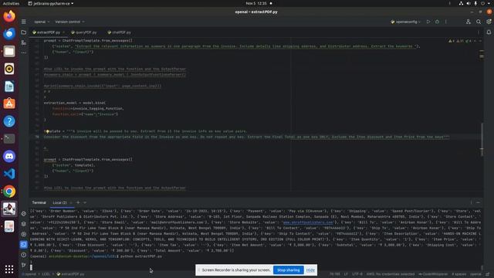Click extractPDF.py in bottom breadcrumb
This screenshot has width=494, height=278.
click(x=70, y=274)
